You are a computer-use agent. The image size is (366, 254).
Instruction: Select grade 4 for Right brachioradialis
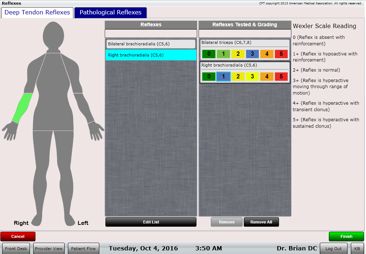click(x=267, y=76)
